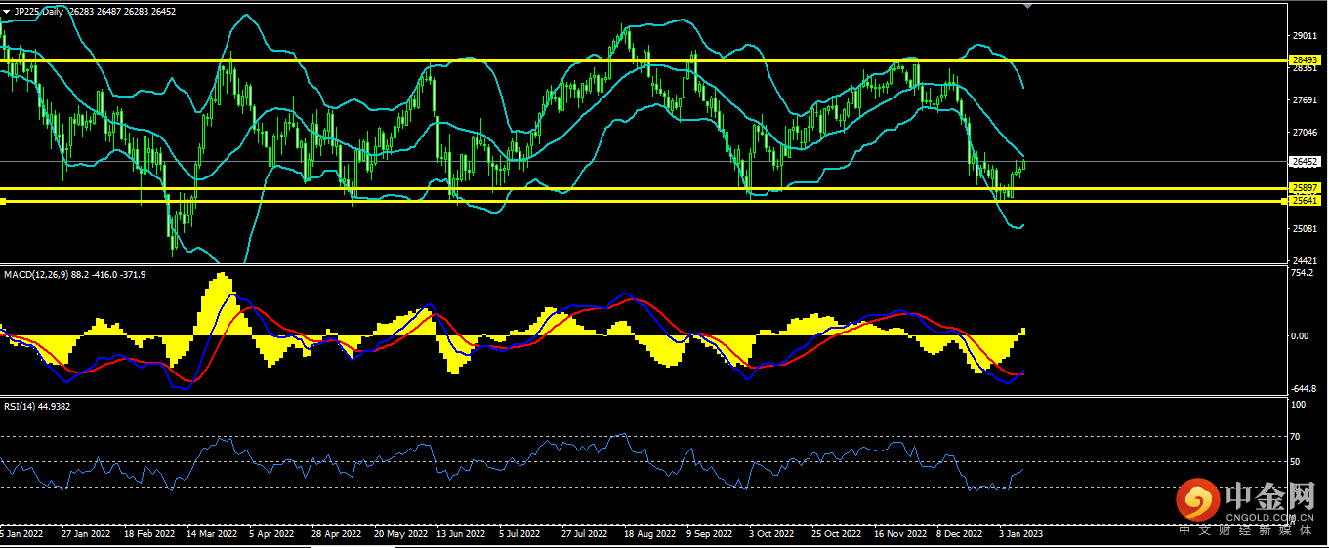Screen dimensions: 1329x548
Task: Select the 18 Aug 2022 date marker
Action: [x=649, y=534]
